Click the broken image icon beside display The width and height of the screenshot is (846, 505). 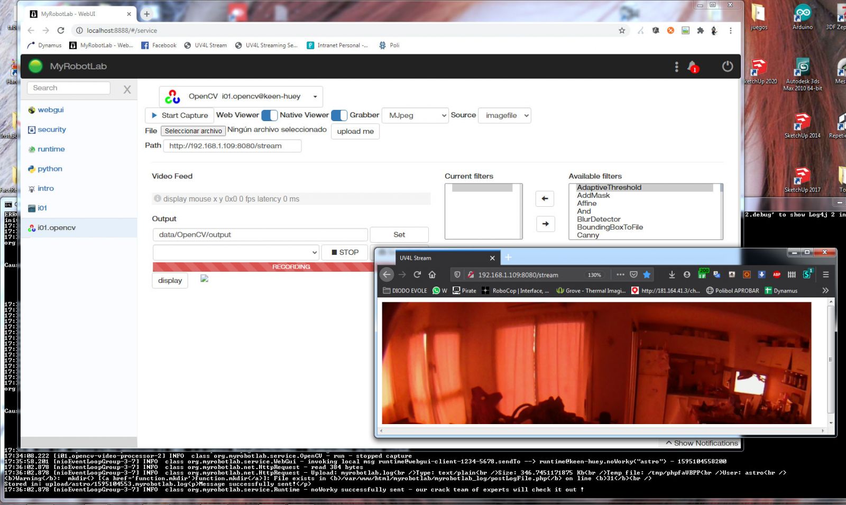coord(205,279)
